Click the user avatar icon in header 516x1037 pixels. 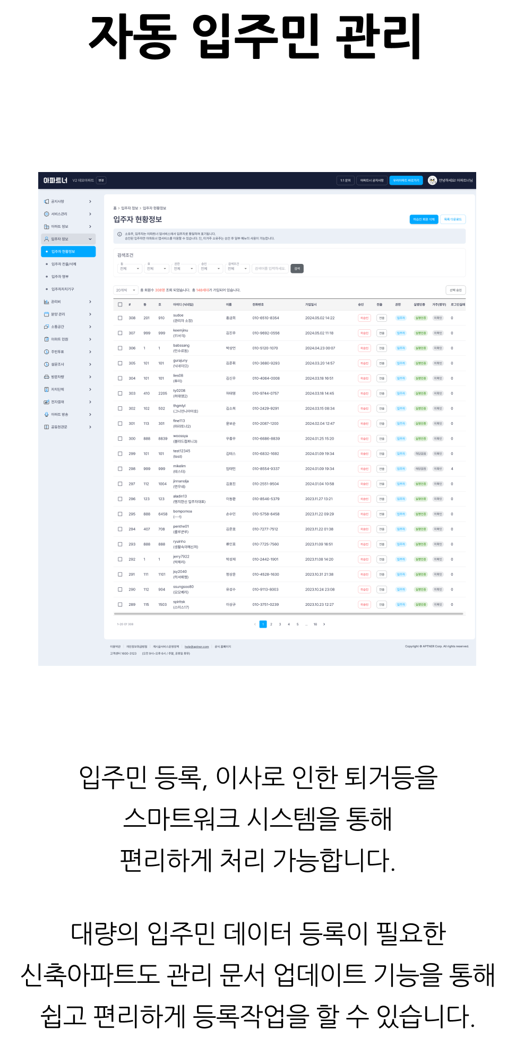(x=433, y=181)
